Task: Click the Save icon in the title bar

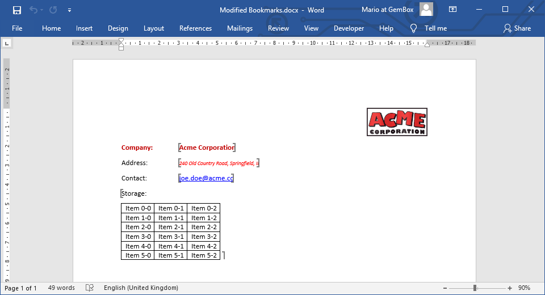Action: pos(17,10)
